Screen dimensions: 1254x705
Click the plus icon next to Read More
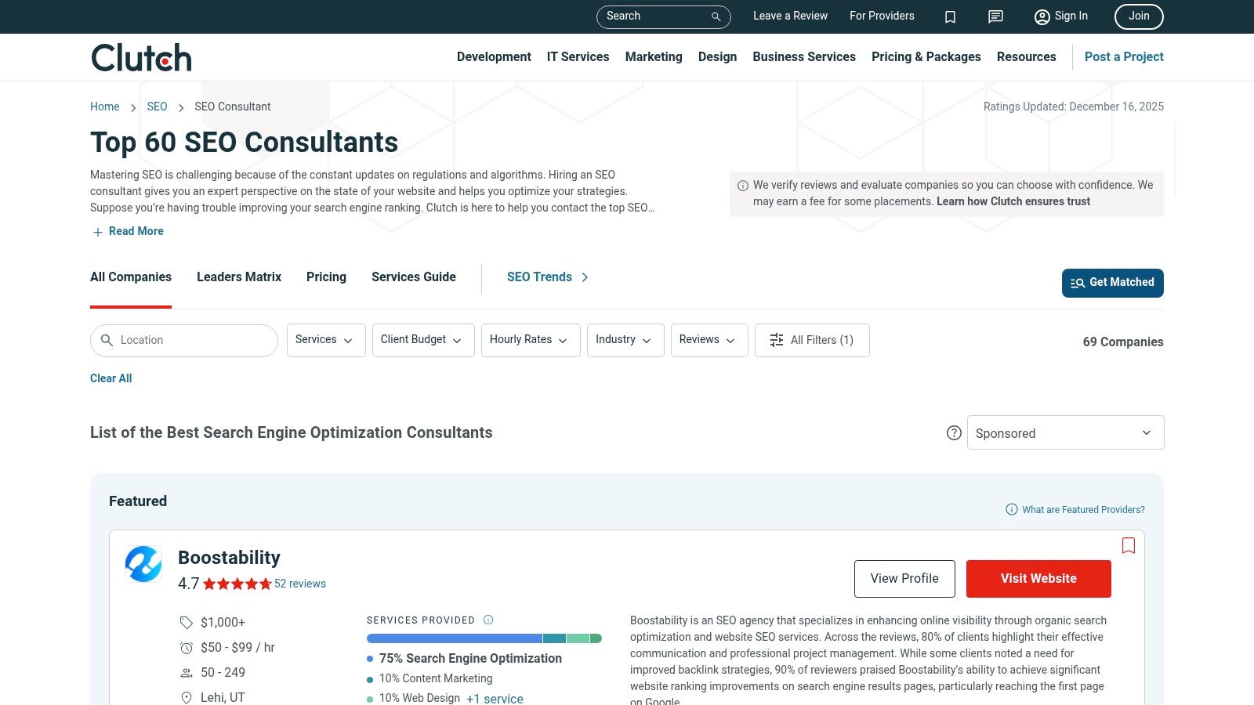coord(98,232)
